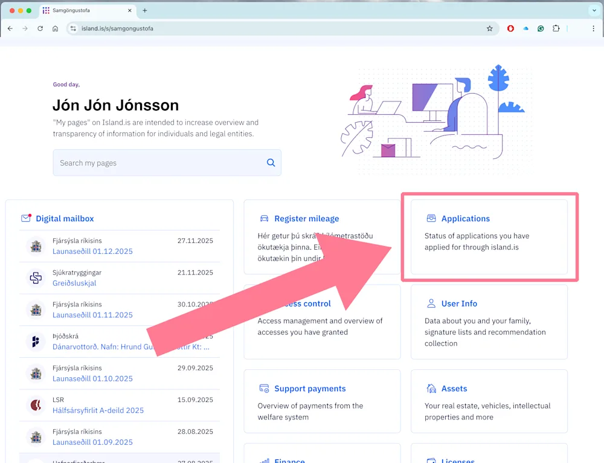The width and height of the screenshot is (604, 463).
Task: Open Launaseðill 01.11.2025 document
Action: [x=92, y=315]
